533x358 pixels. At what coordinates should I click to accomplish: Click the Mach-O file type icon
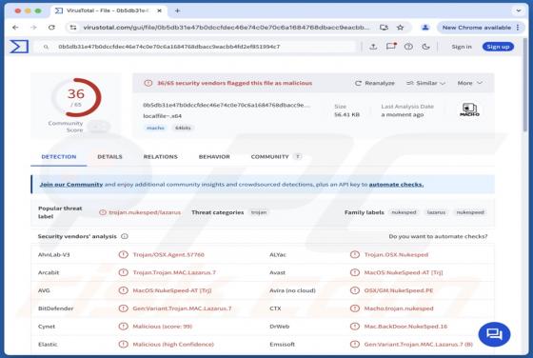pos(469,110)
